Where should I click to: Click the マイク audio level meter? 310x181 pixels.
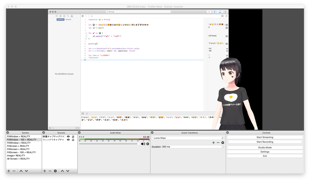pyautogui.click(x=114, y=139)
